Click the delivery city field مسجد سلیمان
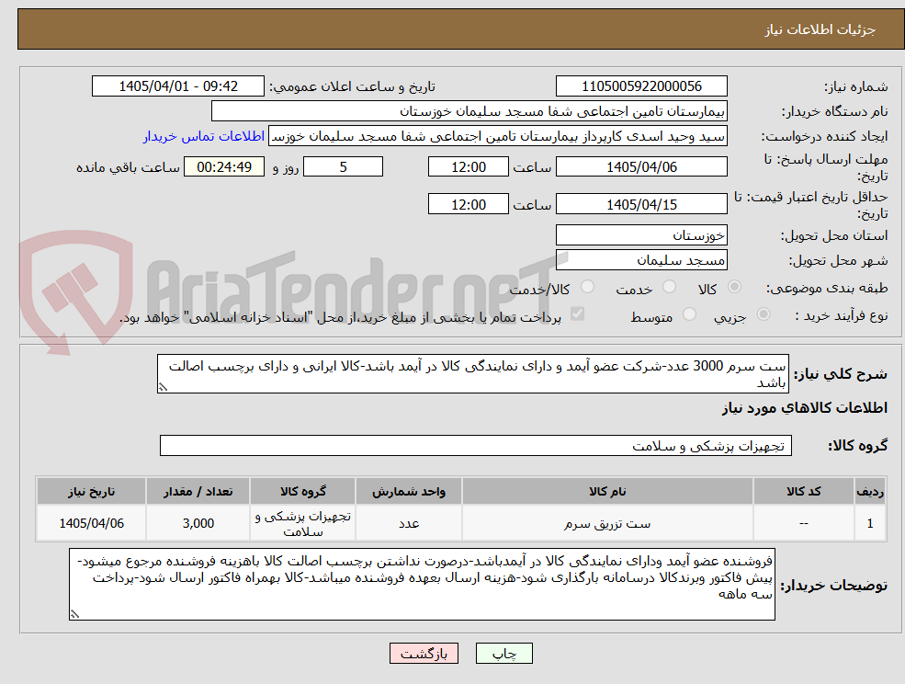The image size is (905, 684). coord(641,260)
